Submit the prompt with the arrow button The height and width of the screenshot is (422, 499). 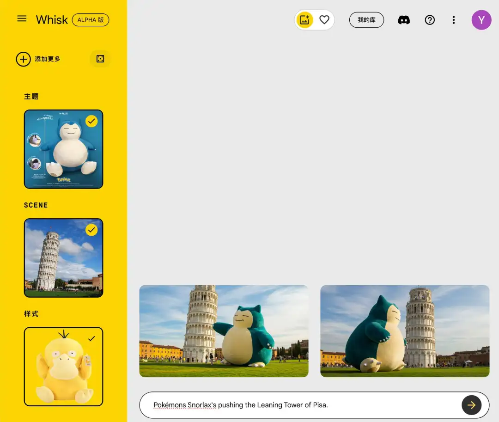tap(471, 405)
